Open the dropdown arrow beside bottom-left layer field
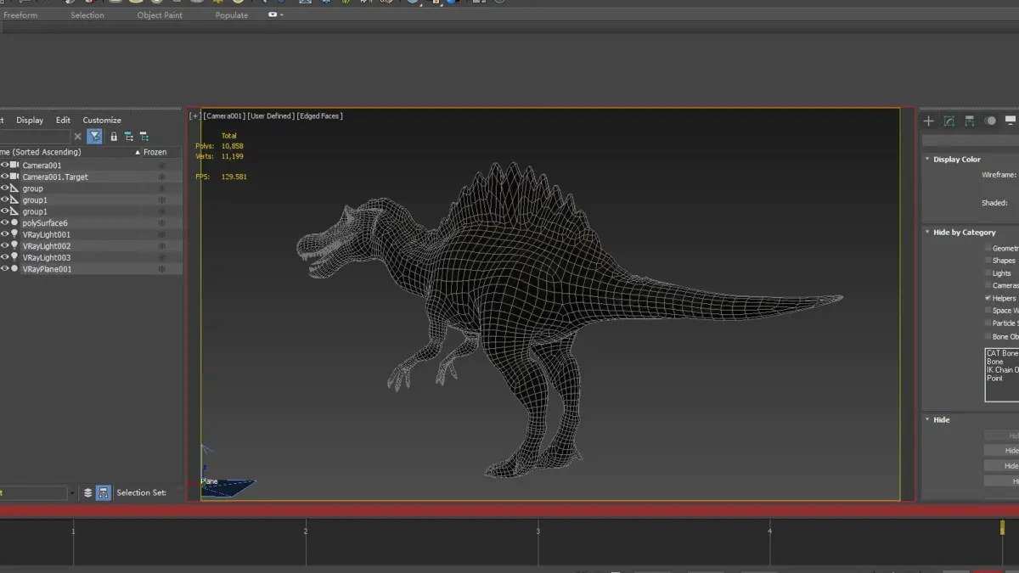Viewport: 1019px width, 573px height. point(72,492)
